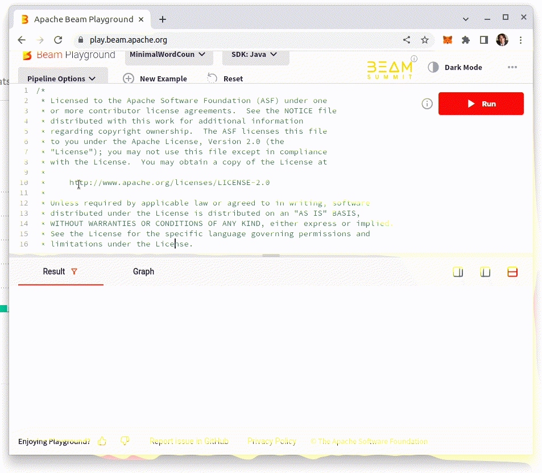The height and width of the screenshot is (473, 542).
Task: Reload the page
Action: point(58,40)
